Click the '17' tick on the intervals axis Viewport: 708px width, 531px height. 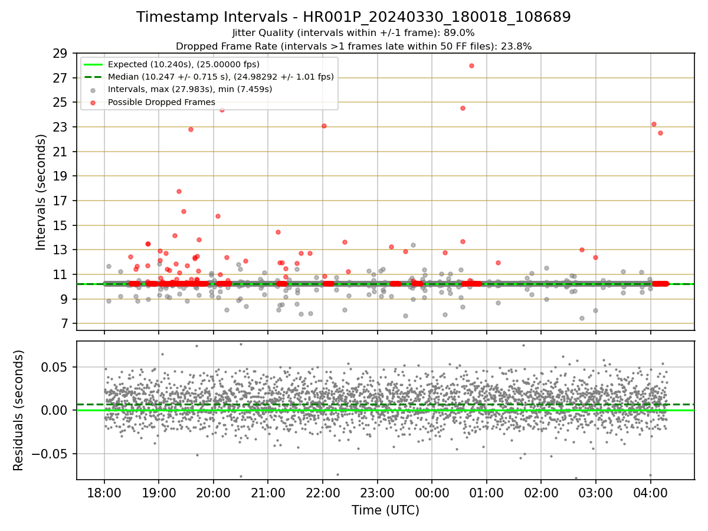point(62,201)
